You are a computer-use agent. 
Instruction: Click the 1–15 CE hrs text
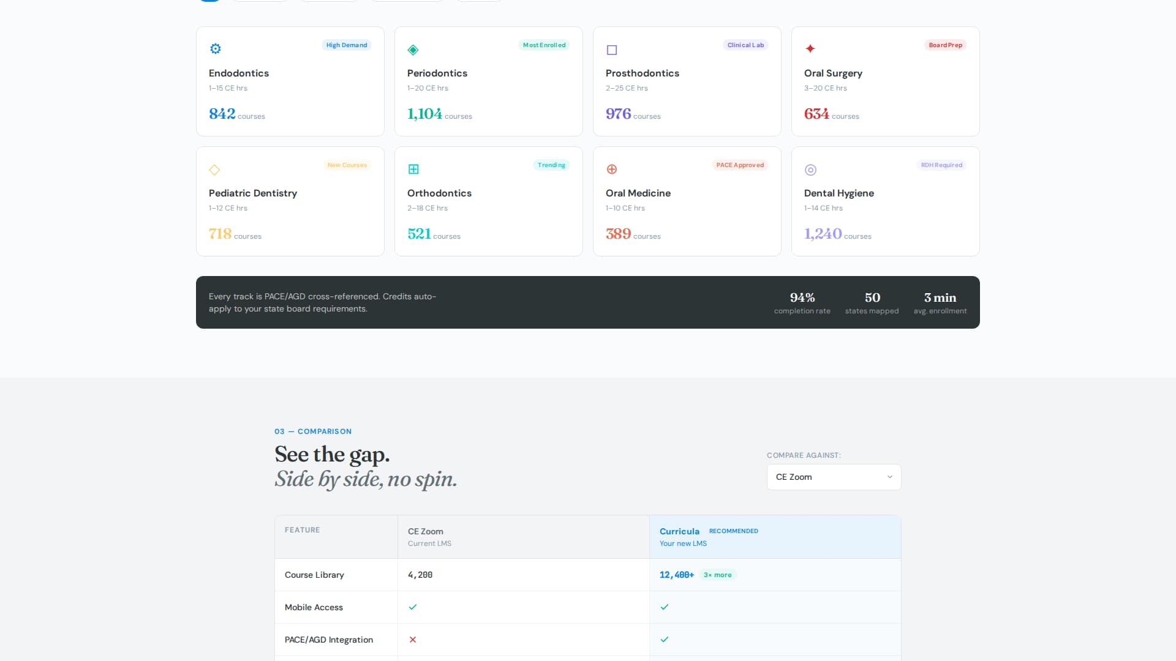[228, 88]
